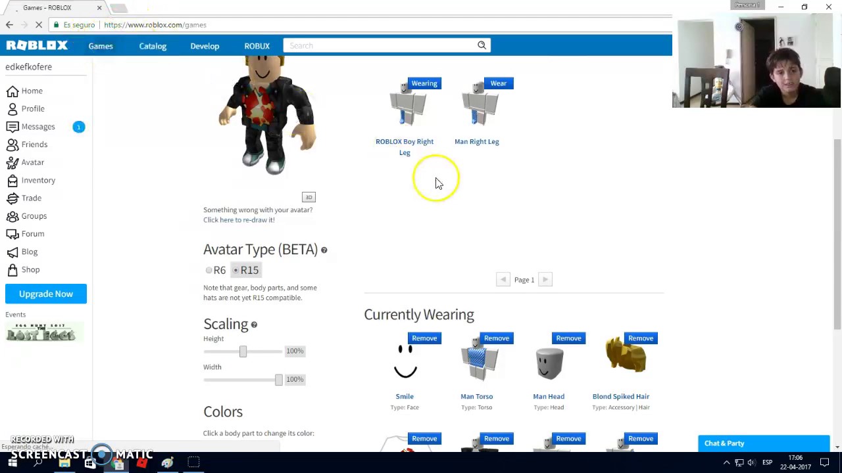Click the unread messages count badge
Viewport: 842px width, 473px height.
coord(78,127)
